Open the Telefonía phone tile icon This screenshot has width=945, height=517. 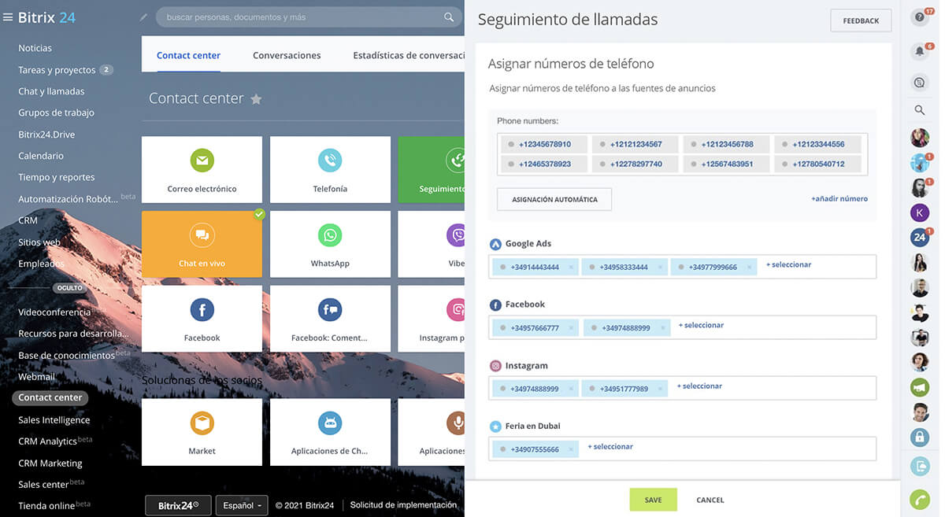click(x=330, y=161)
